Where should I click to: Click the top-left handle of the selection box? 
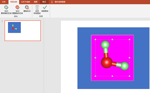(95, 39)
